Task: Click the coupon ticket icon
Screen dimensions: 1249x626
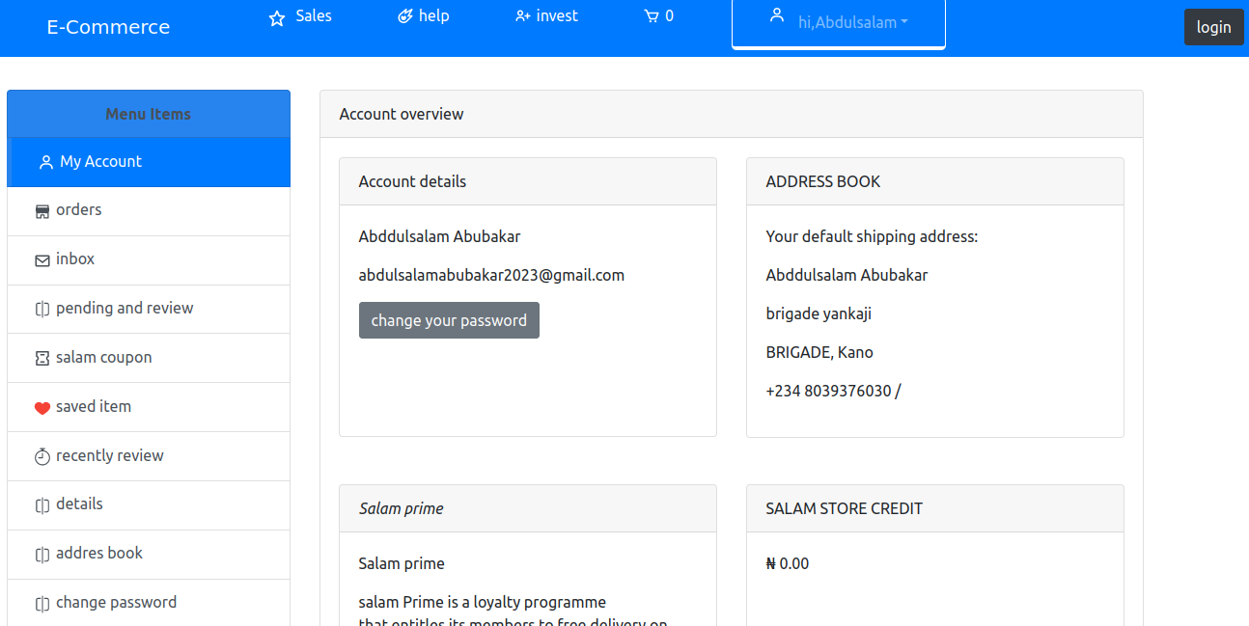Action: coord(42,359)
